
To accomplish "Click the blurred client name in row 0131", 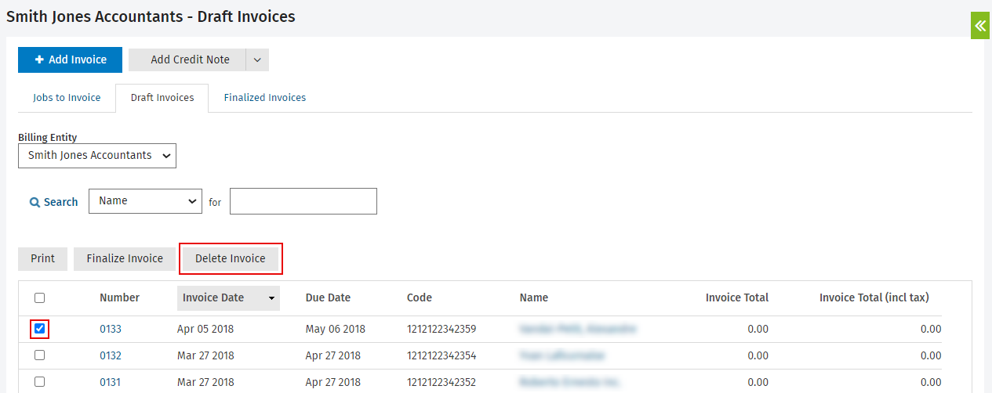I will pos(570,382).
